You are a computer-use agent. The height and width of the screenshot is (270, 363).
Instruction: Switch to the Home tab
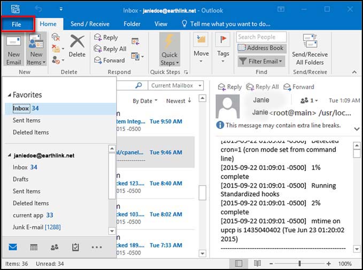point(48,24)
